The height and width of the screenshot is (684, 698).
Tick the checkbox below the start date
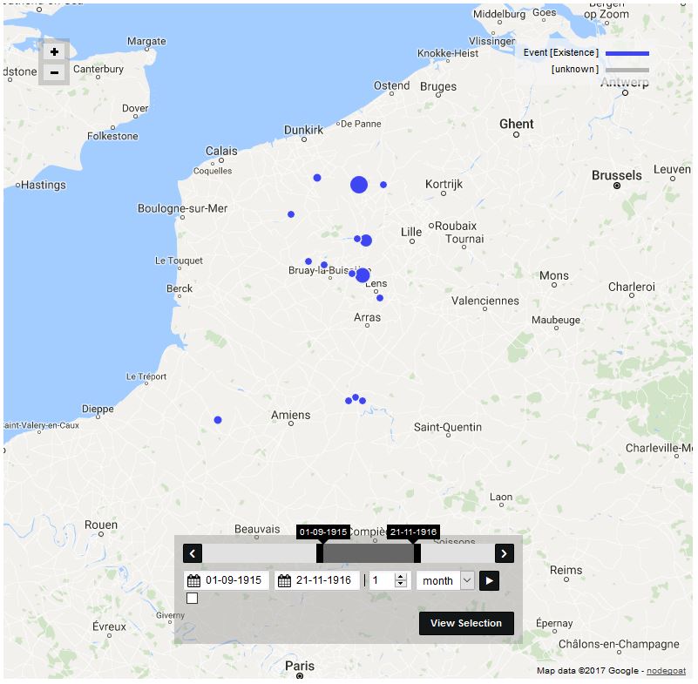pos(193,598)
